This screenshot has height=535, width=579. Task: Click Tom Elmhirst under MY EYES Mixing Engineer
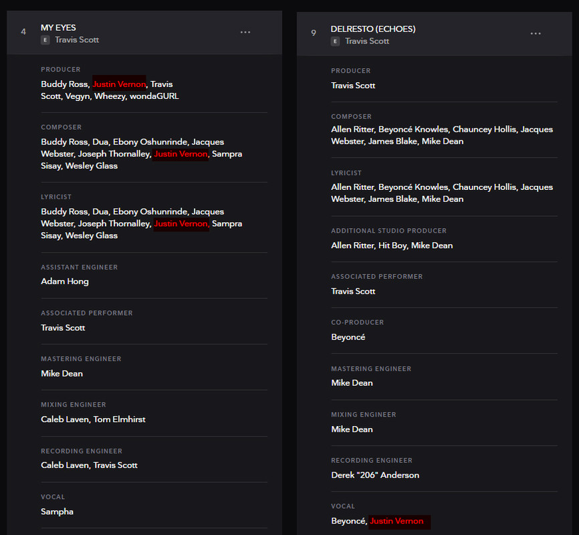click(119, 420)
